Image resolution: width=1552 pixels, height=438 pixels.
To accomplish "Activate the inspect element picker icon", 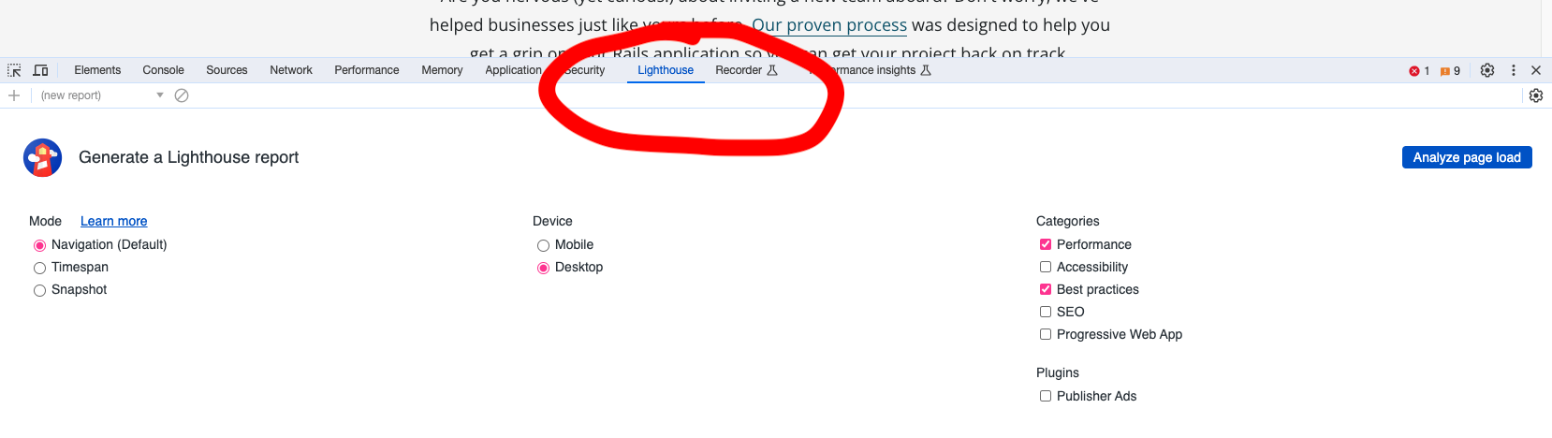I will coord(14,70).
